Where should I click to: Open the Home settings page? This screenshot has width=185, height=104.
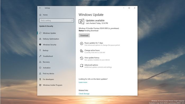(45, 15)
